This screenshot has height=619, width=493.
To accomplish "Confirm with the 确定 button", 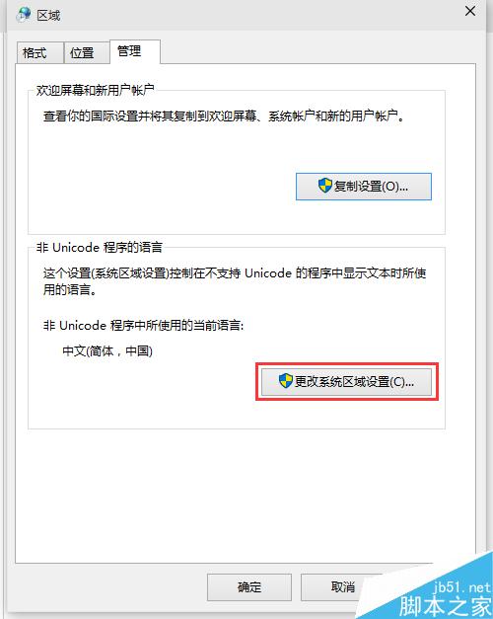I will pos(249,587).
